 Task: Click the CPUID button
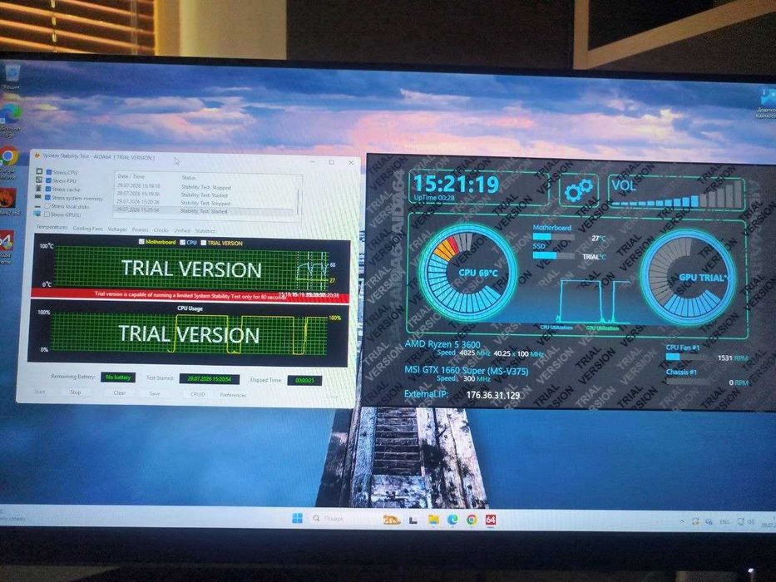click(197, 394)
